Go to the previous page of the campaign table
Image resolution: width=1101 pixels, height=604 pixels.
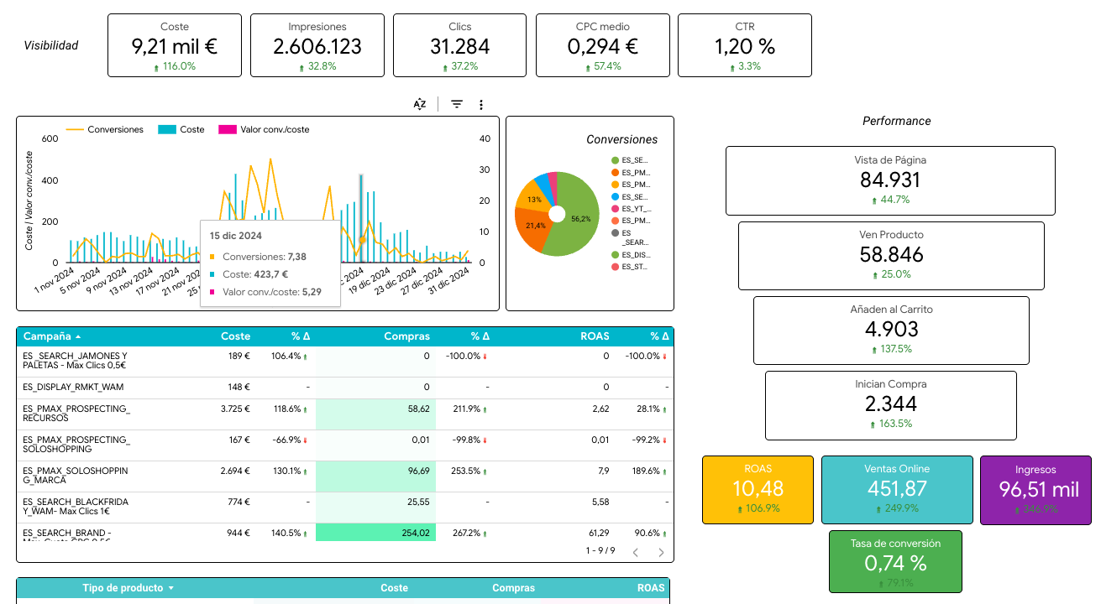(636, 552)
